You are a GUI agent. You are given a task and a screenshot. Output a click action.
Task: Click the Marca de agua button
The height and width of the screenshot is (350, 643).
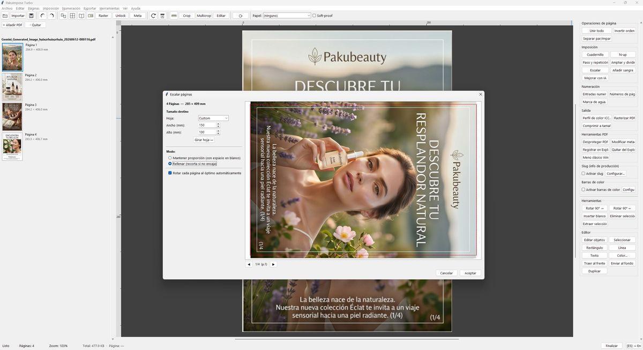(595, 102)
